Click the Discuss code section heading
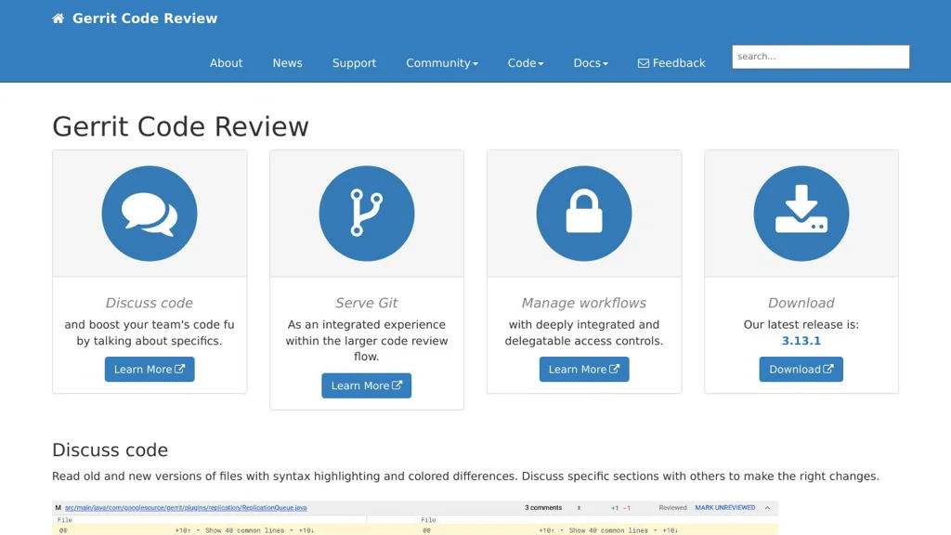This screenshot has width=951, height=535. point(110,450)
